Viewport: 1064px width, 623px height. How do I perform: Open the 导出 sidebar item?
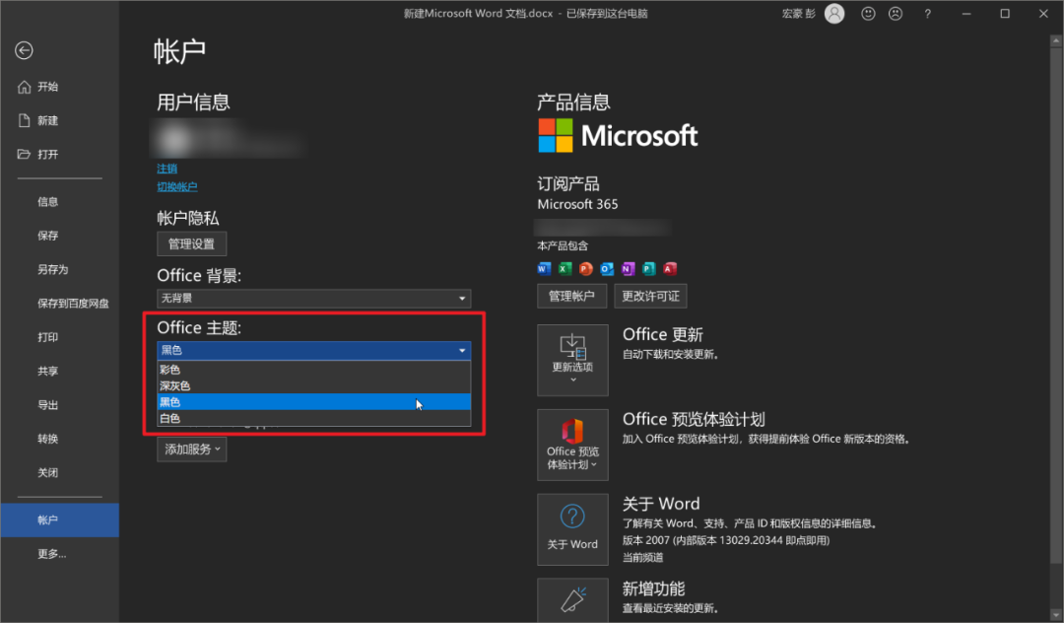coord(60,405)
